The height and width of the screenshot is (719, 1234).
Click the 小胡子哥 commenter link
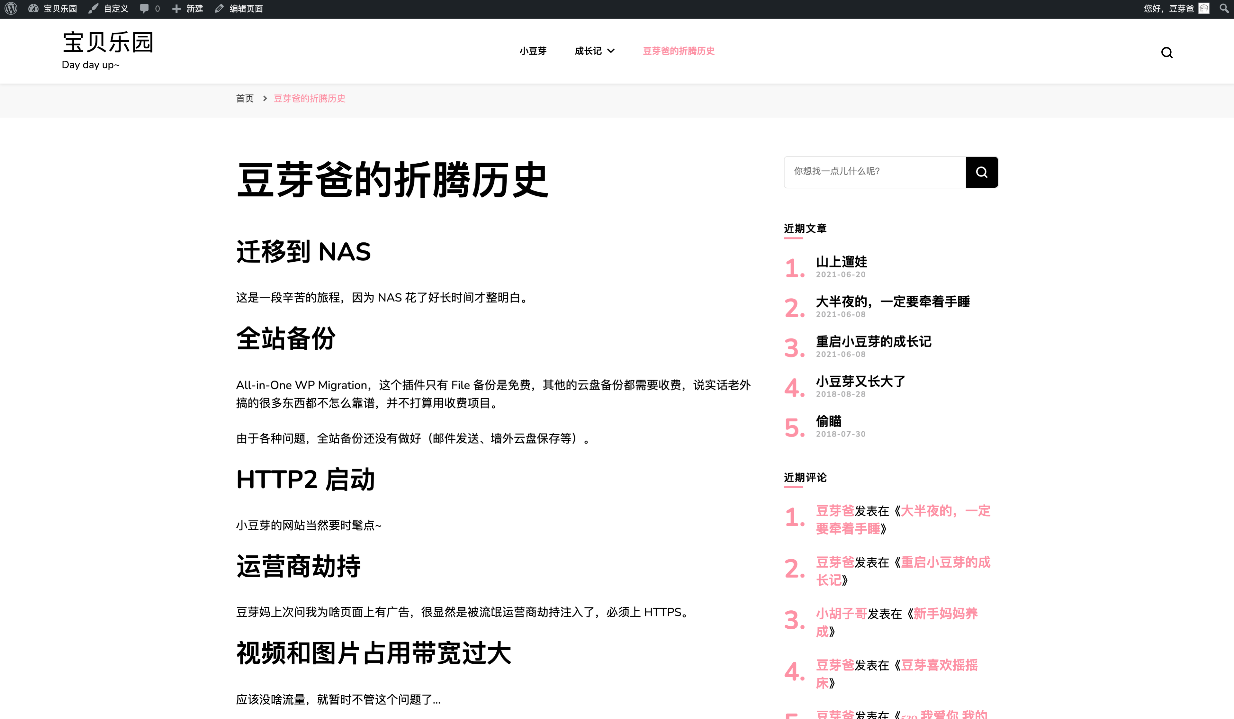coord(841,613)
